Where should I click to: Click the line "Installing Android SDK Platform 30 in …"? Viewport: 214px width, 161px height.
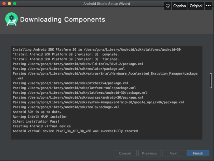[97, 50]
